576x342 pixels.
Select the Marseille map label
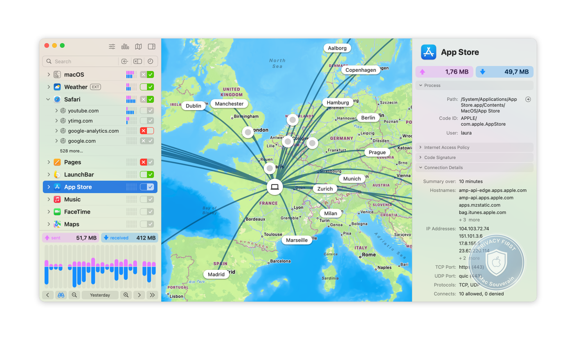point(297,240)
